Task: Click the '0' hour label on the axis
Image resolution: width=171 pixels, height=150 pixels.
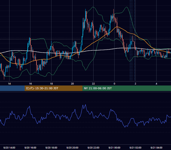Action: coord(114,84)
